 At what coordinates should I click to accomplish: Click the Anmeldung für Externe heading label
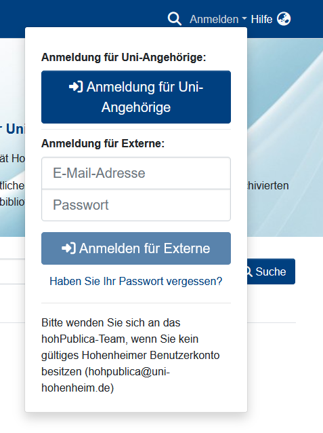click(x=103, y=143)
